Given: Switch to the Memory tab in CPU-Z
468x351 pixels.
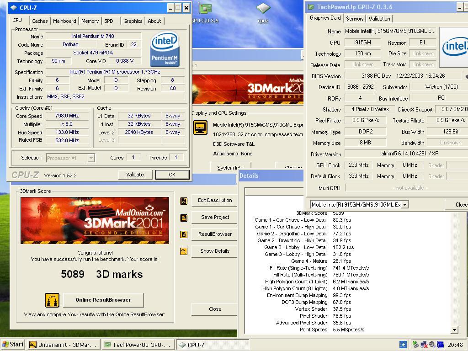Looking at the screenshot, I should [90, 21].
